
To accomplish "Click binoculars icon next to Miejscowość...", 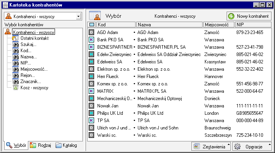I will coord(15,69).
